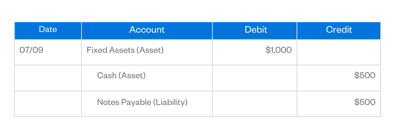Click the Date column header
This screenshot has width=395, height=139.
coord(48,30)
